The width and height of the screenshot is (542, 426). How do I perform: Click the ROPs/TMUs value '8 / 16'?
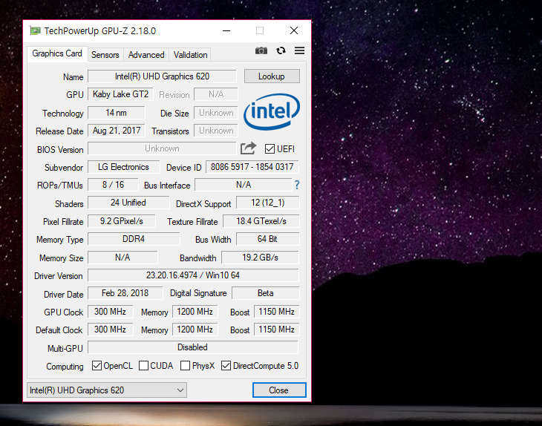tap(113, 185)
